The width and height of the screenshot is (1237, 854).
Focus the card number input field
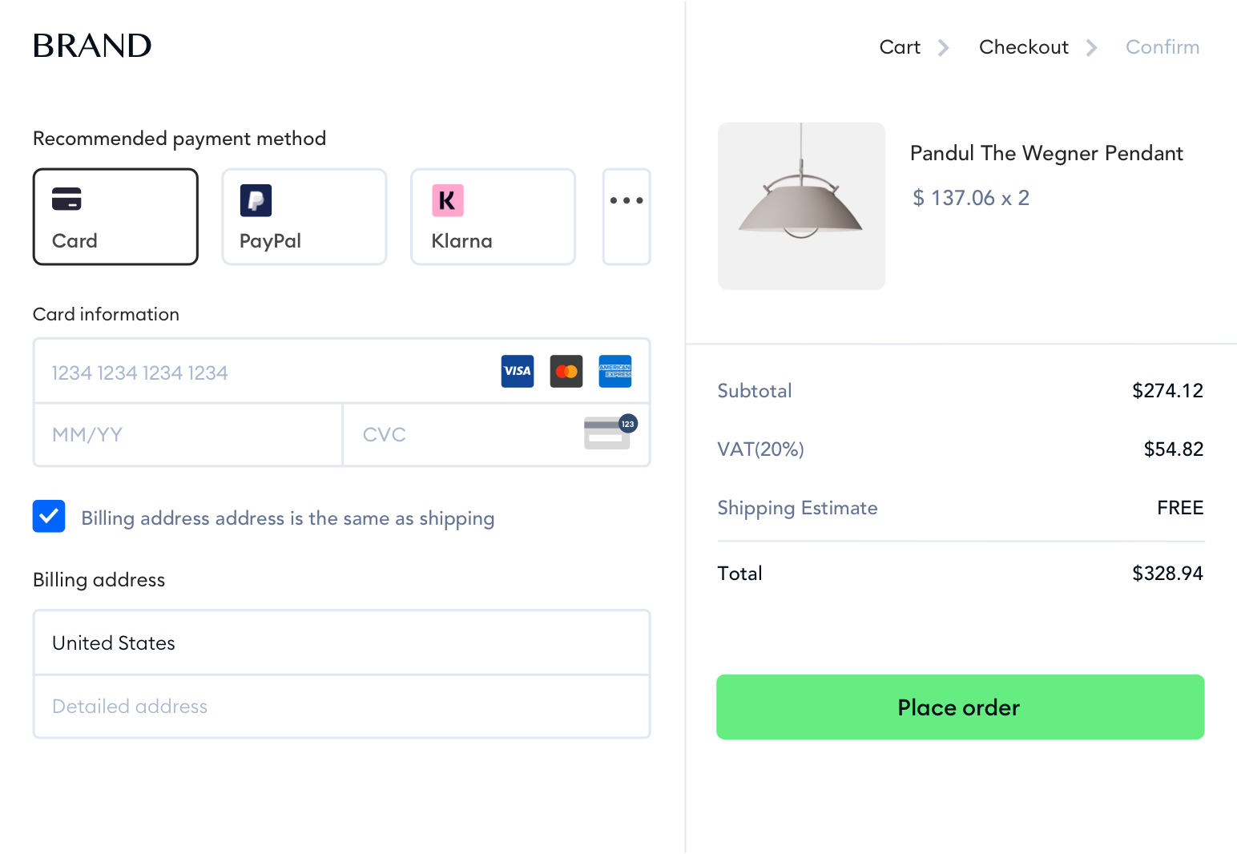coord(264,373)
